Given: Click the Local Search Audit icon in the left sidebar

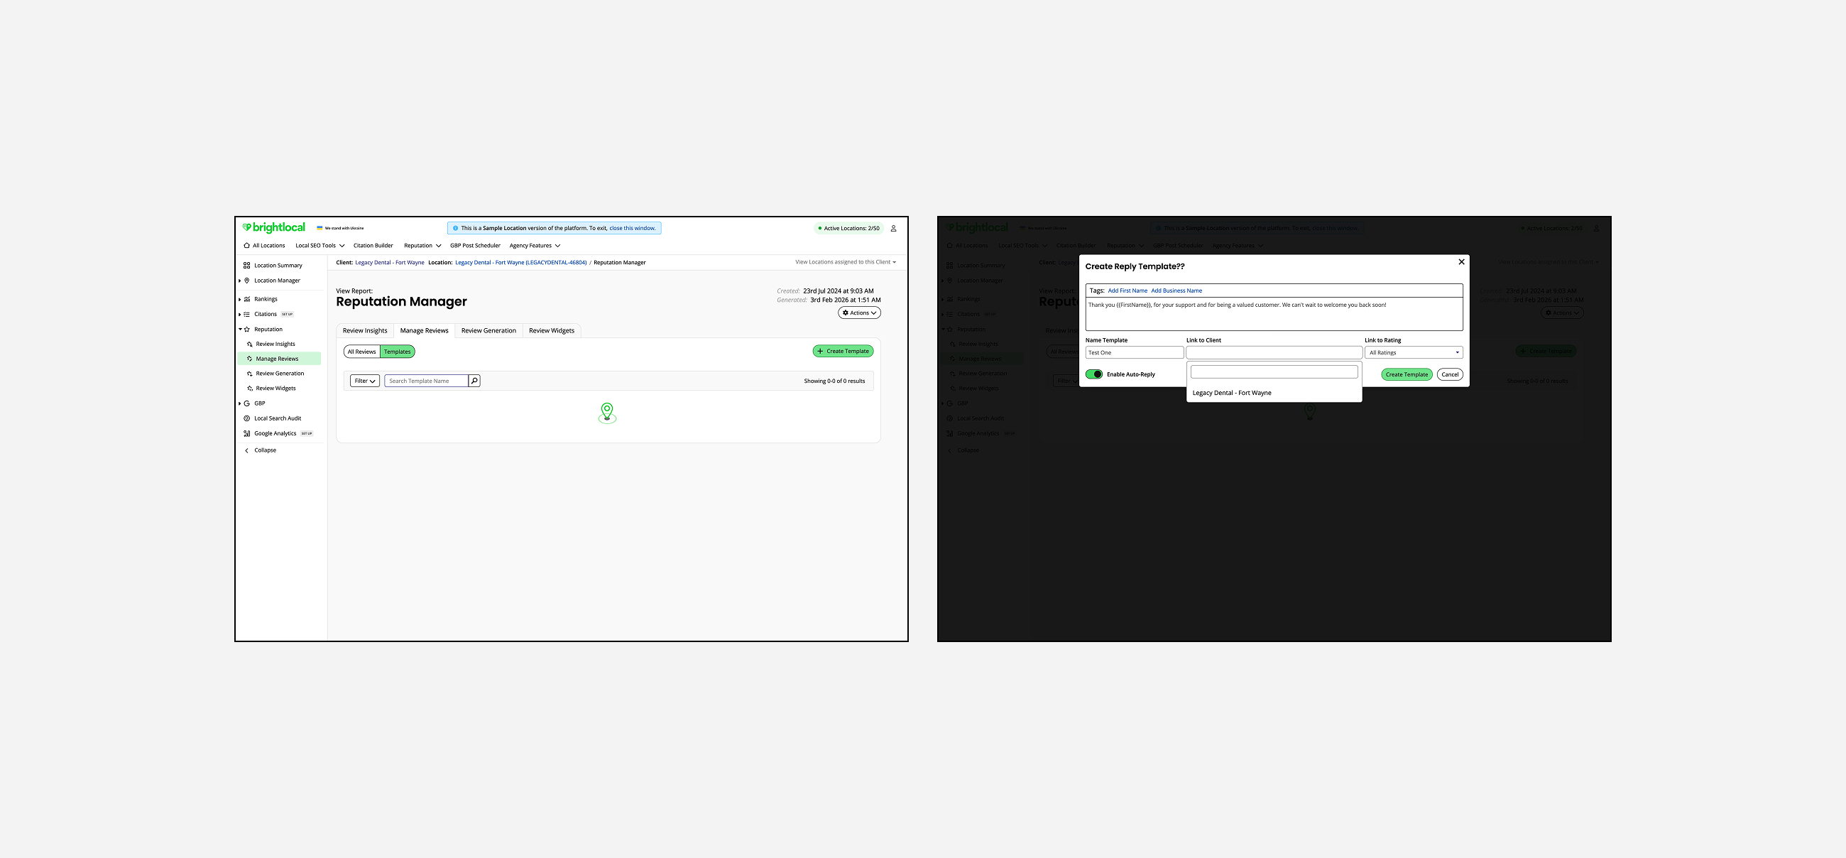Looking at the screenshot, I should pos(246,418).
